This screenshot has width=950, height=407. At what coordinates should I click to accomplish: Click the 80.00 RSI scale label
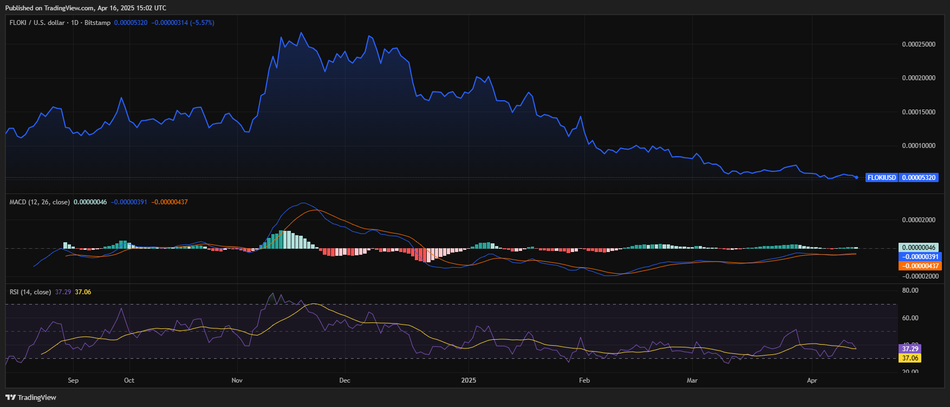click(x=910, y=290)
